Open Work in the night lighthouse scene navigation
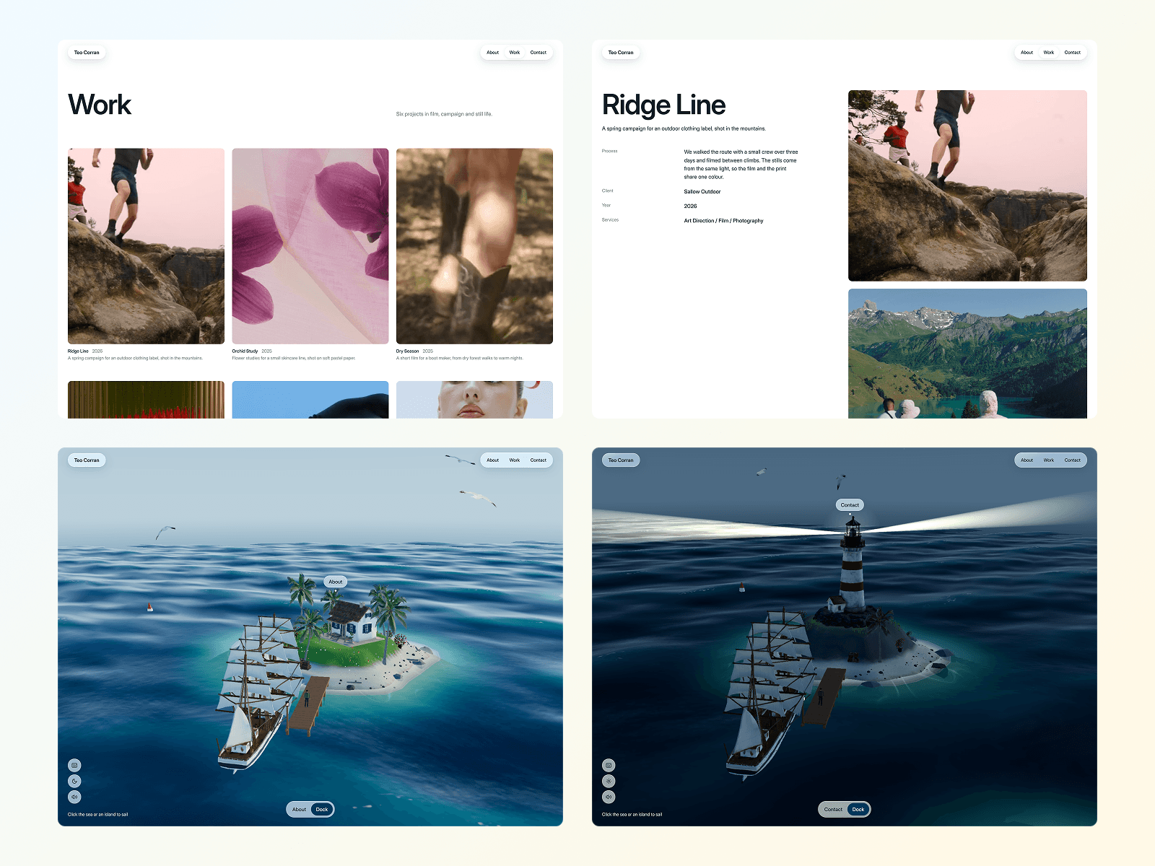 click(1049, 460)
